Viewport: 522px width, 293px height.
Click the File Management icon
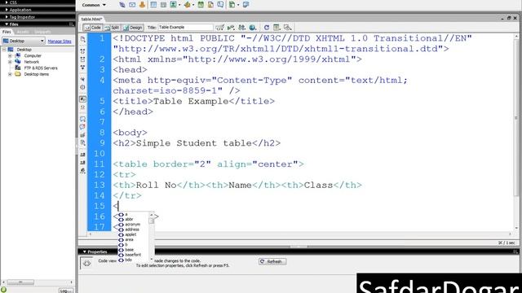pos(242,28)
